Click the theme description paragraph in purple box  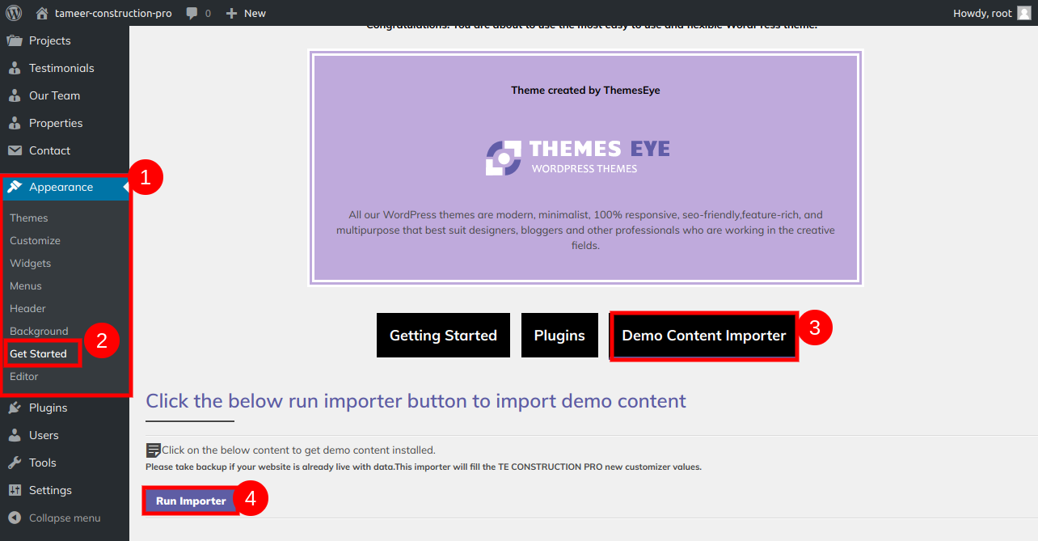point(585,230)
